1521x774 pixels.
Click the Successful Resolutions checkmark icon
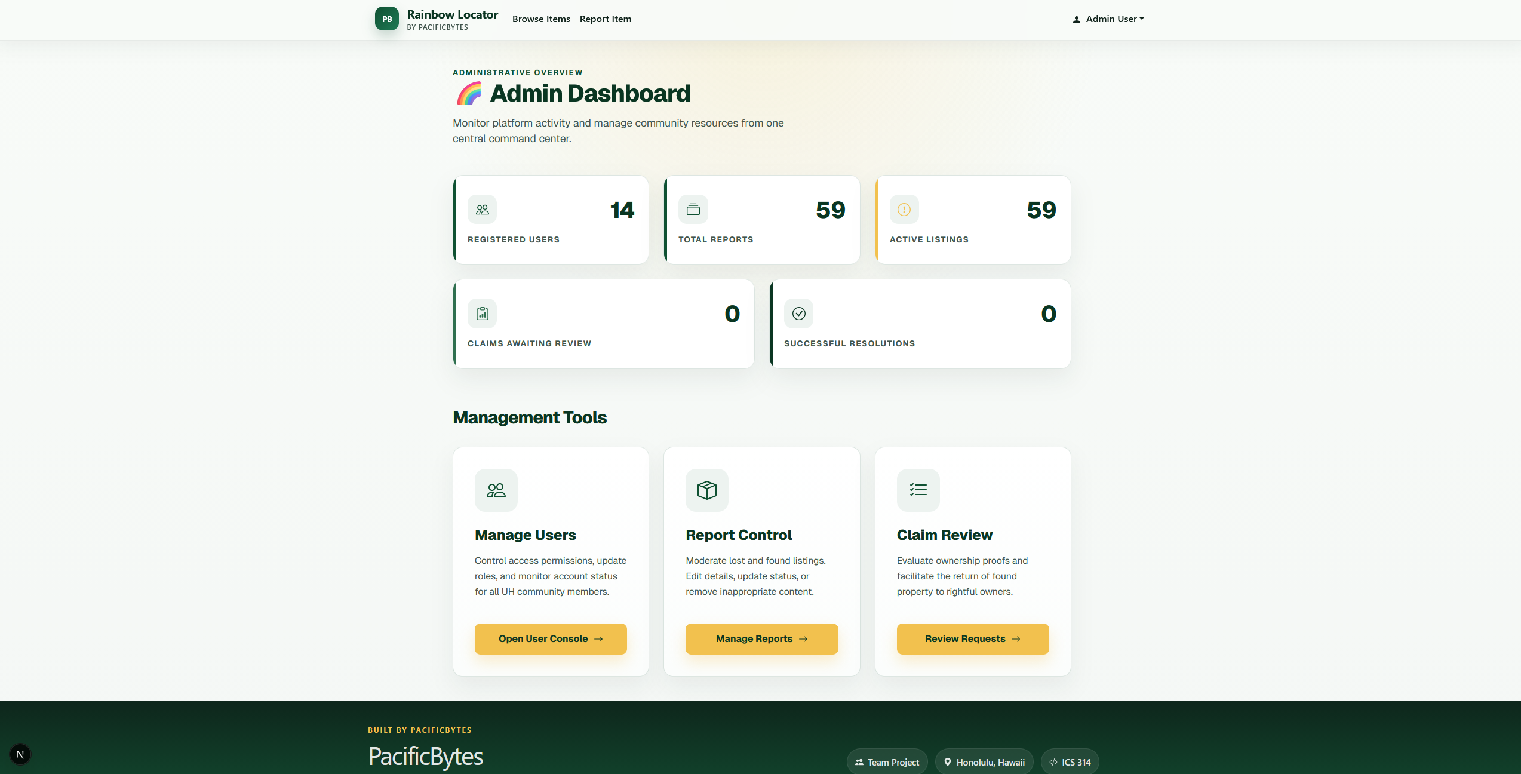798,314
